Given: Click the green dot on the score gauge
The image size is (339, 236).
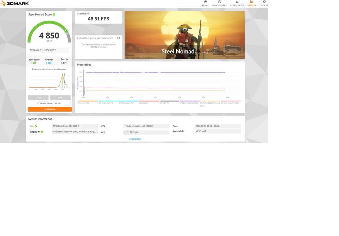Looking at the screenshot, I should click(67, 32).
